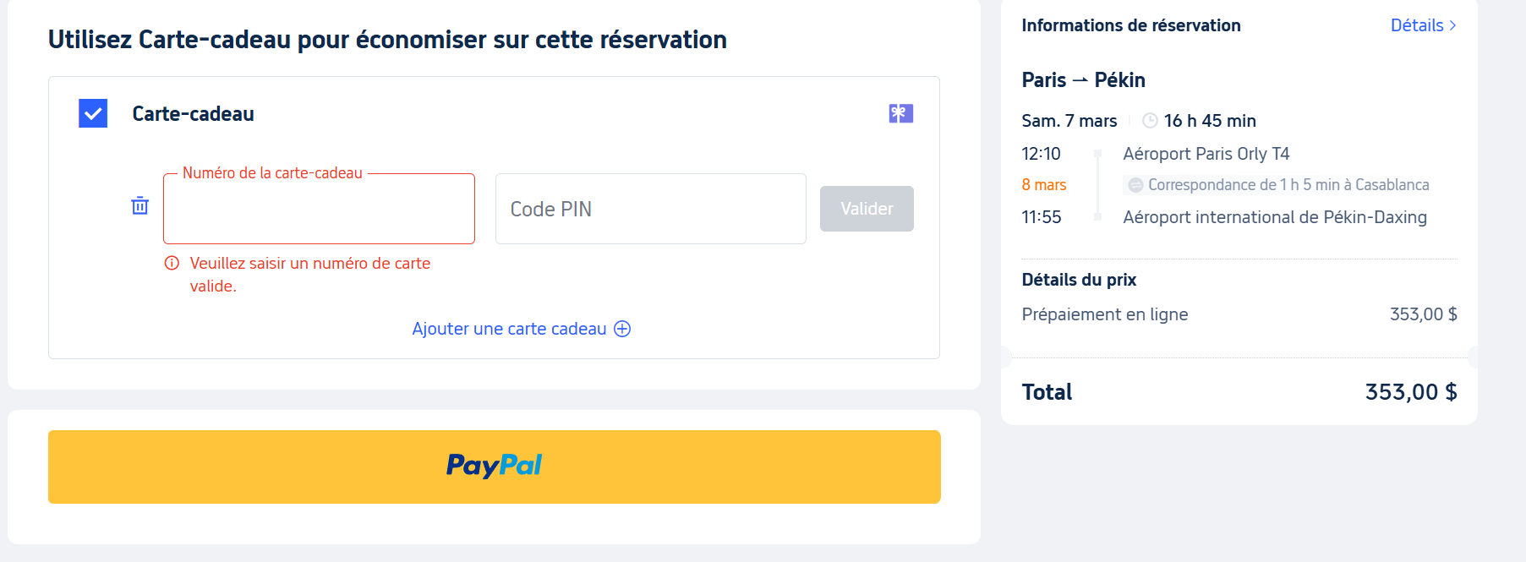Click the Valider button

[866, 208]
